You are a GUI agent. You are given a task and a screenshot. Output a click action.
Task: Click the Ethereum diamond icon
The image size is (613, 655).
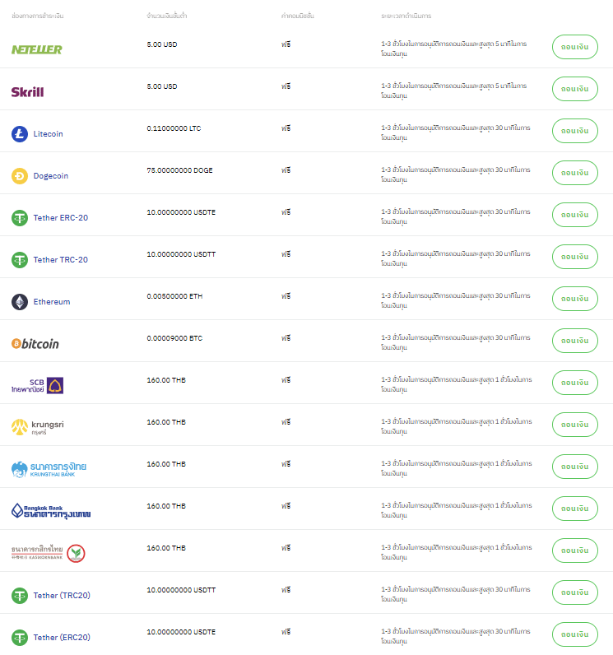click(20, 302)
